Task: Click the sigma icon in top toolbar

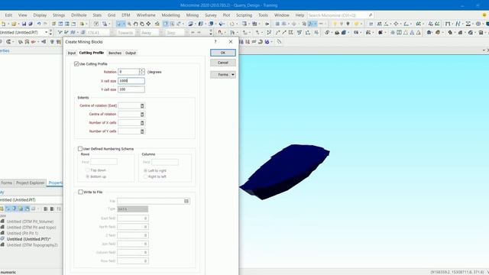Action: (x=468, y=24)
